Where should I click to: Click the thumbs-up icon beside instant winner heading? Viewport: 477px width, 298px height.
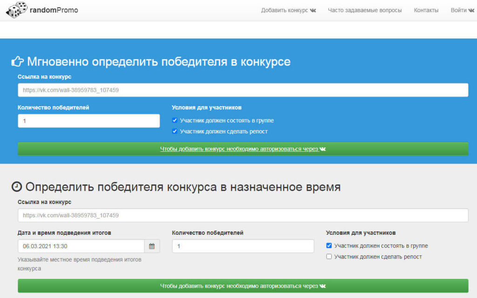(x=17, y=62)
